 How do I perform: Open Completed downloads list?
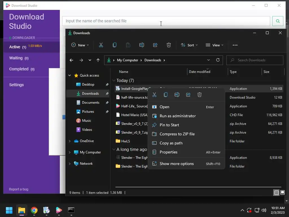pyautogui.click(x=32, y=69)
